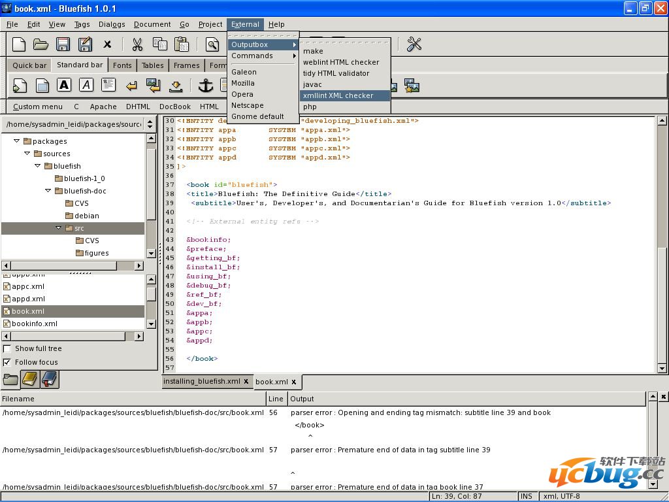This screenshot has width=669, height=502.
Task: Click the Save floppy disk icon
Action: click(63, 44)
